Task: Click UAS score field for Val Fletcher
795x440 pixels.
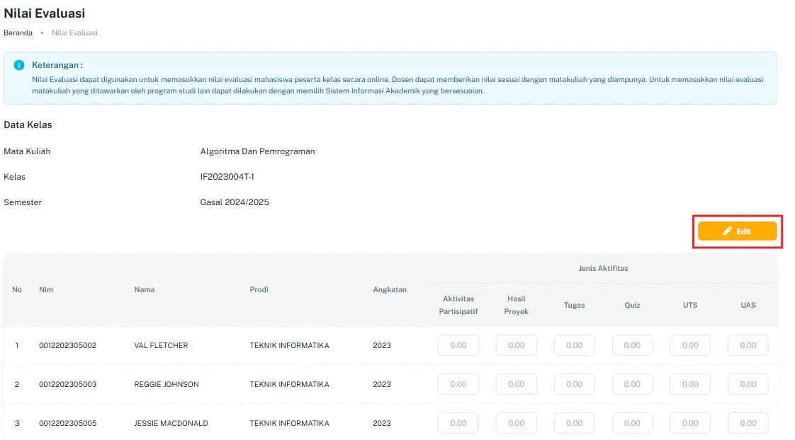Action: point(748,345)
